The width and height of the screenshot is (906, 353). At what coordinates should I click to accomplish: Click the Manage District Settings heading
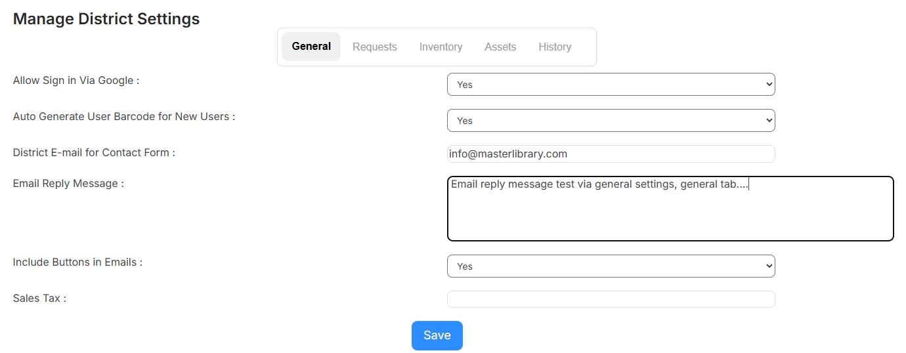click(x=106, y=19)
